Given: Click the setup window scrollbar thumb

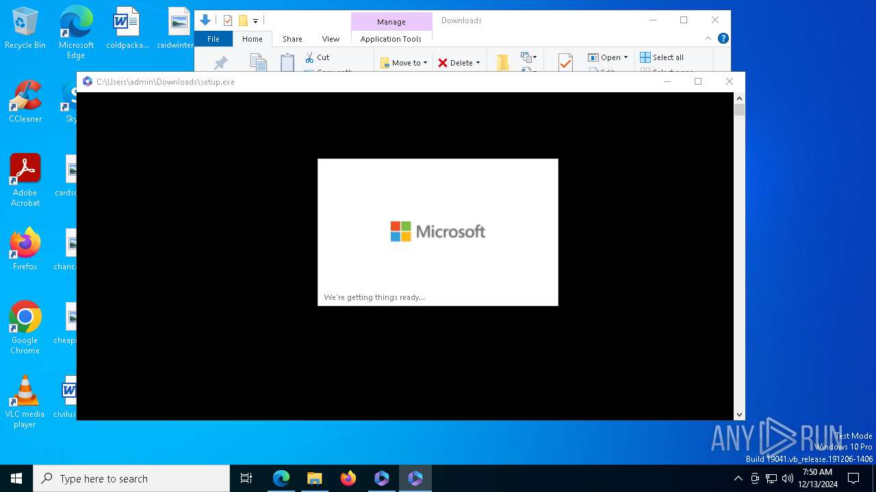Looking at the screenshot, I should (739, 110).
